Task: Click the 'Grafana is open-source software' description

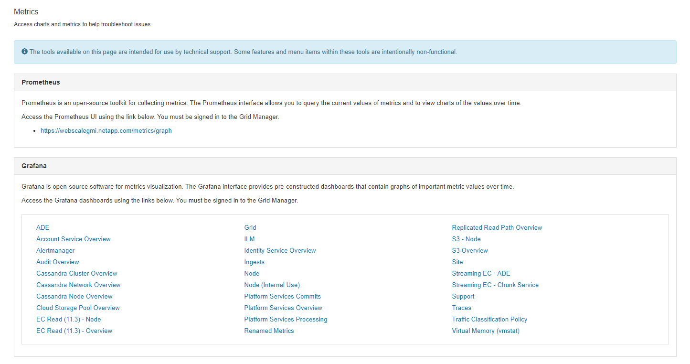Action: 268,186
